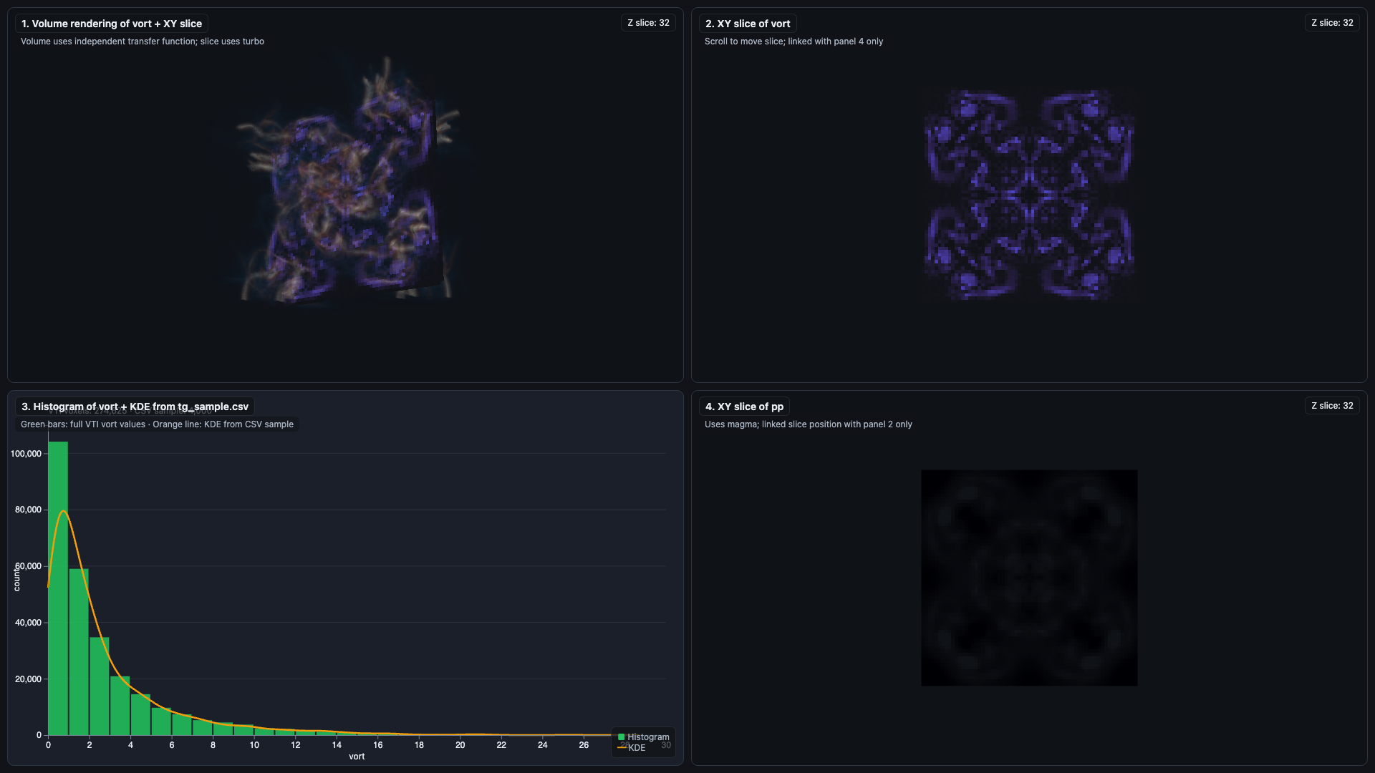Click the note 'Volume uses independent transfer function; slice uses turbo'
This screenshot has width=1375, height=773.
[x=143, y=42]
